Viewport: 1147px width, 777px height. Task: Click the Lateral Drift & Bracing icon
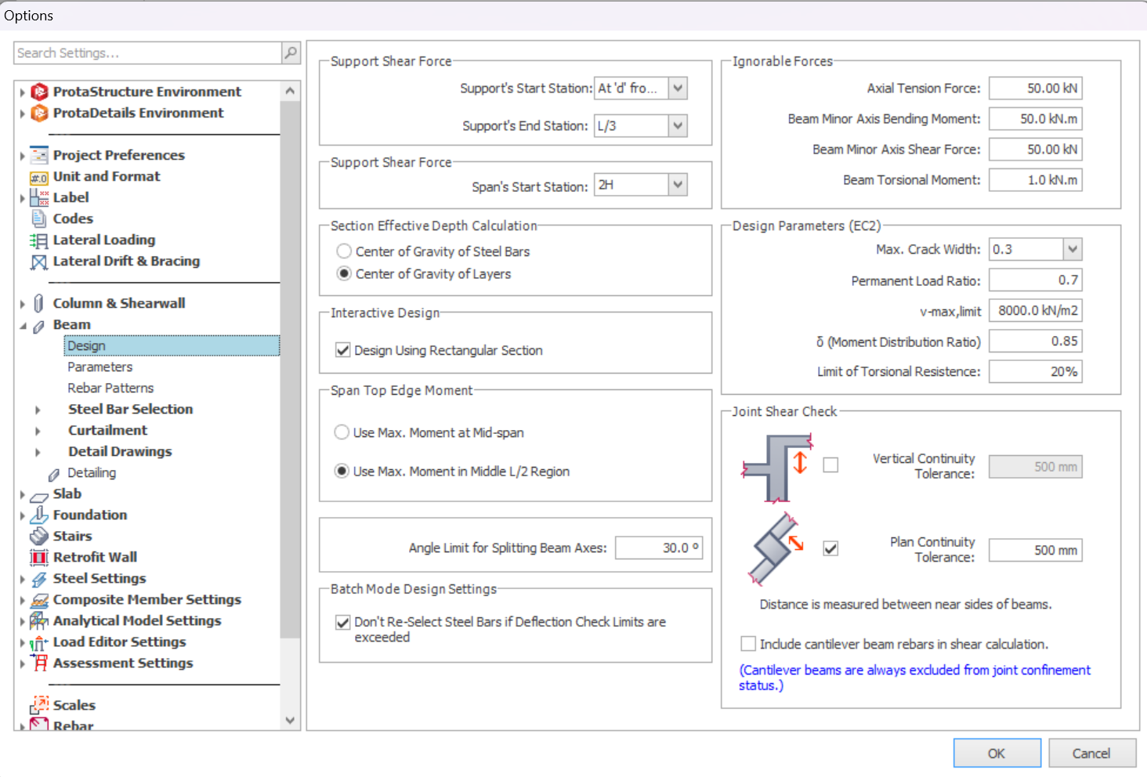coord(38,262)
